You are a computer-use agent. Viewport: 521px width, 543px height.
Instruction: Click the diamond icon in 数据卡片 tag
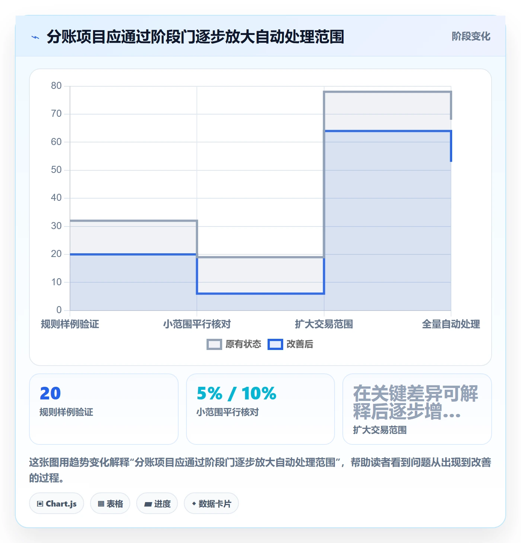click(194, 504)
